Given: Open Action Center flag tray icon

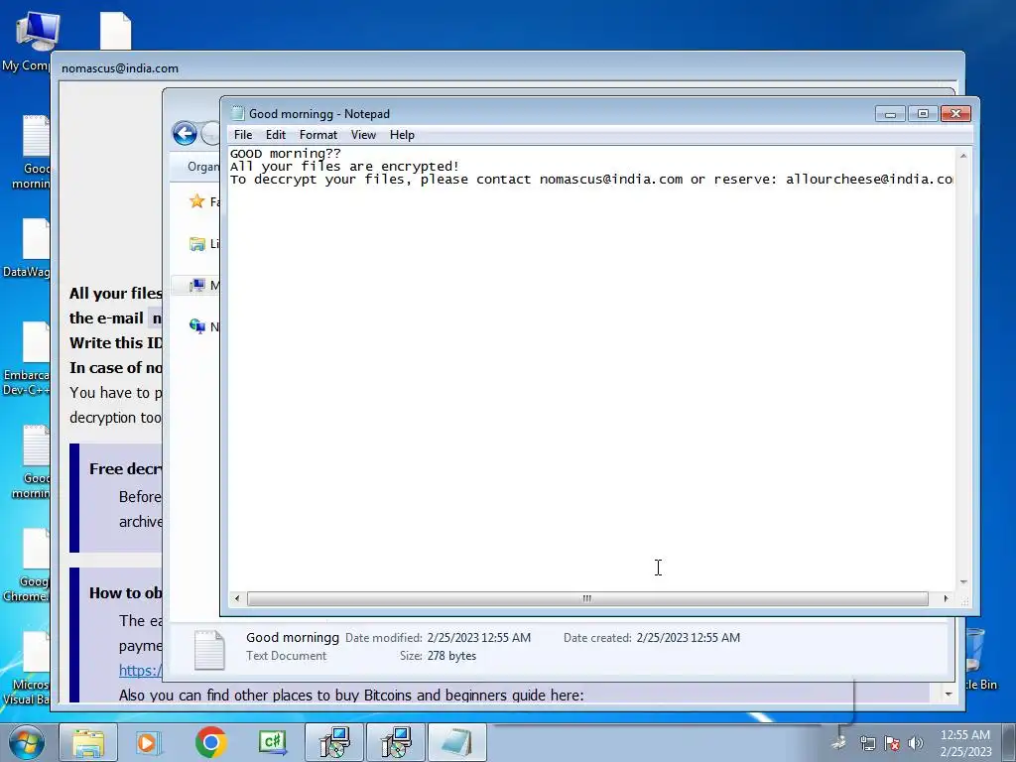Looking at the screenshot, I should pos(892,743).
